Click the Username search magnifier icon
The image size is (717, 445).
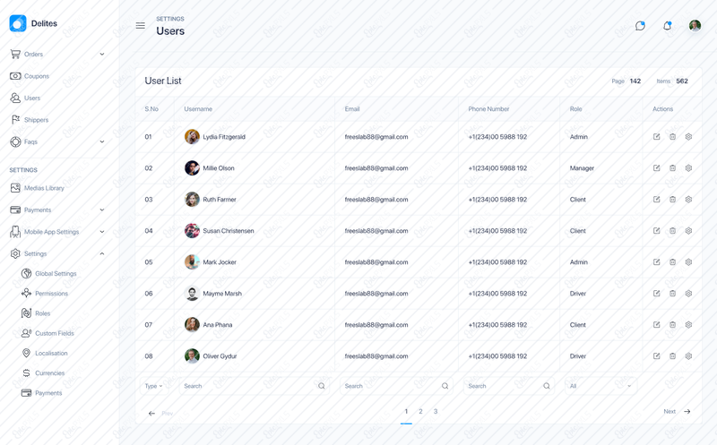tap(322, 386)
